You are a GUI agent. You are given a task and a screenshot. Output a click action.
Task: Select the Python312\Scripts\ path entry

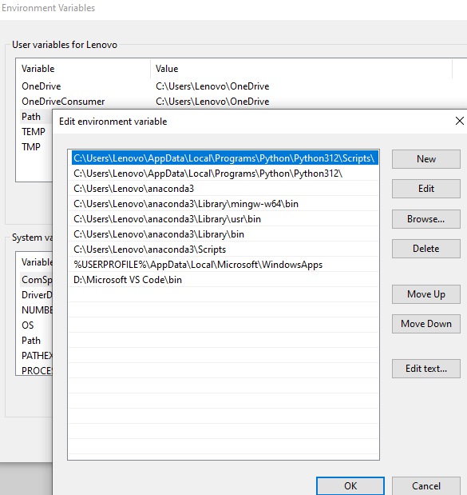coord(224,158)
